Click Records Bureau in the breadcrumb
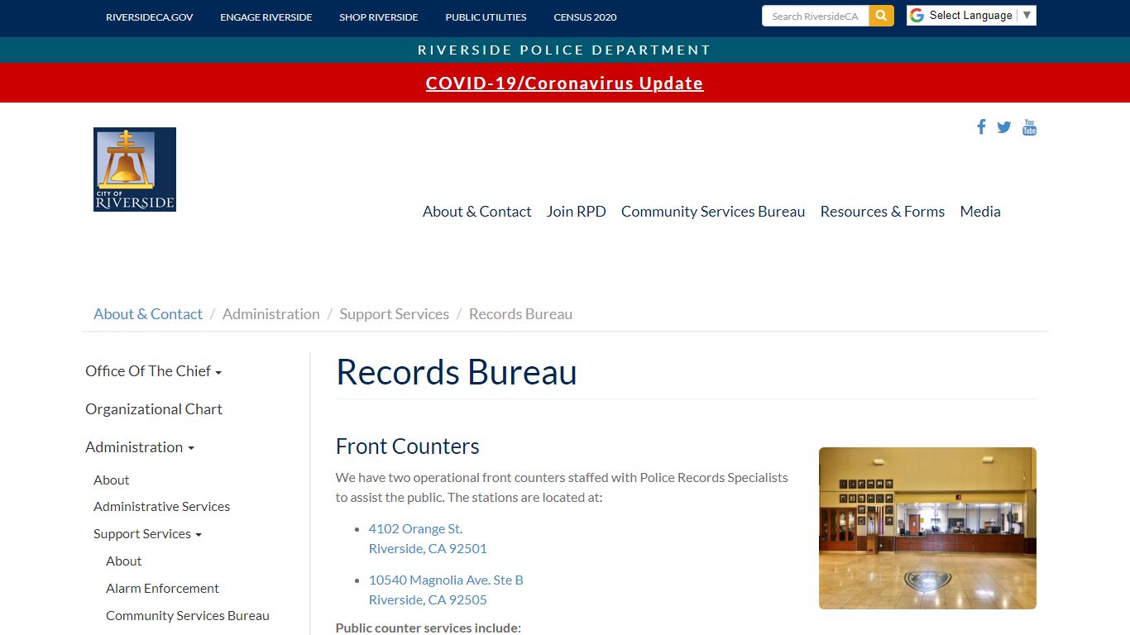The width and height of the screenshot is (1130, 635). (x=520, y=314)
